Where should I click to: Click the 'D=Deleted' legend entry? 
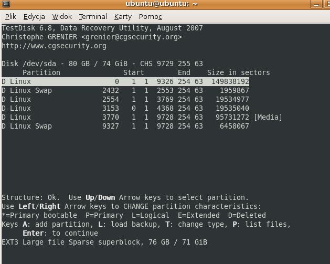point(247,215)
